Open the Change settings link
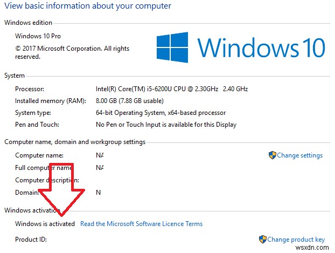The width and height of the screenshot is (335, 253). [x=300, y=155]
